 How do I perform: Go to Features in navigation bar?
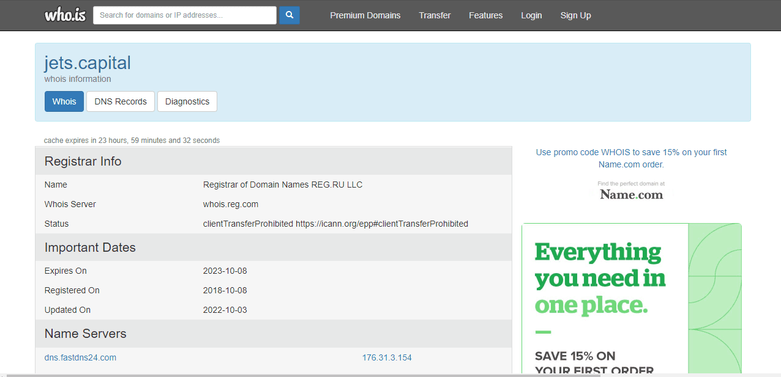[x=485, y=15]
